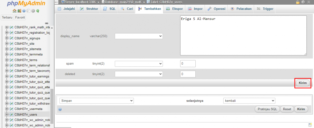Click the link chain icon in sidebar
This screenshot has height=128, width=314.
coord(47,23)
